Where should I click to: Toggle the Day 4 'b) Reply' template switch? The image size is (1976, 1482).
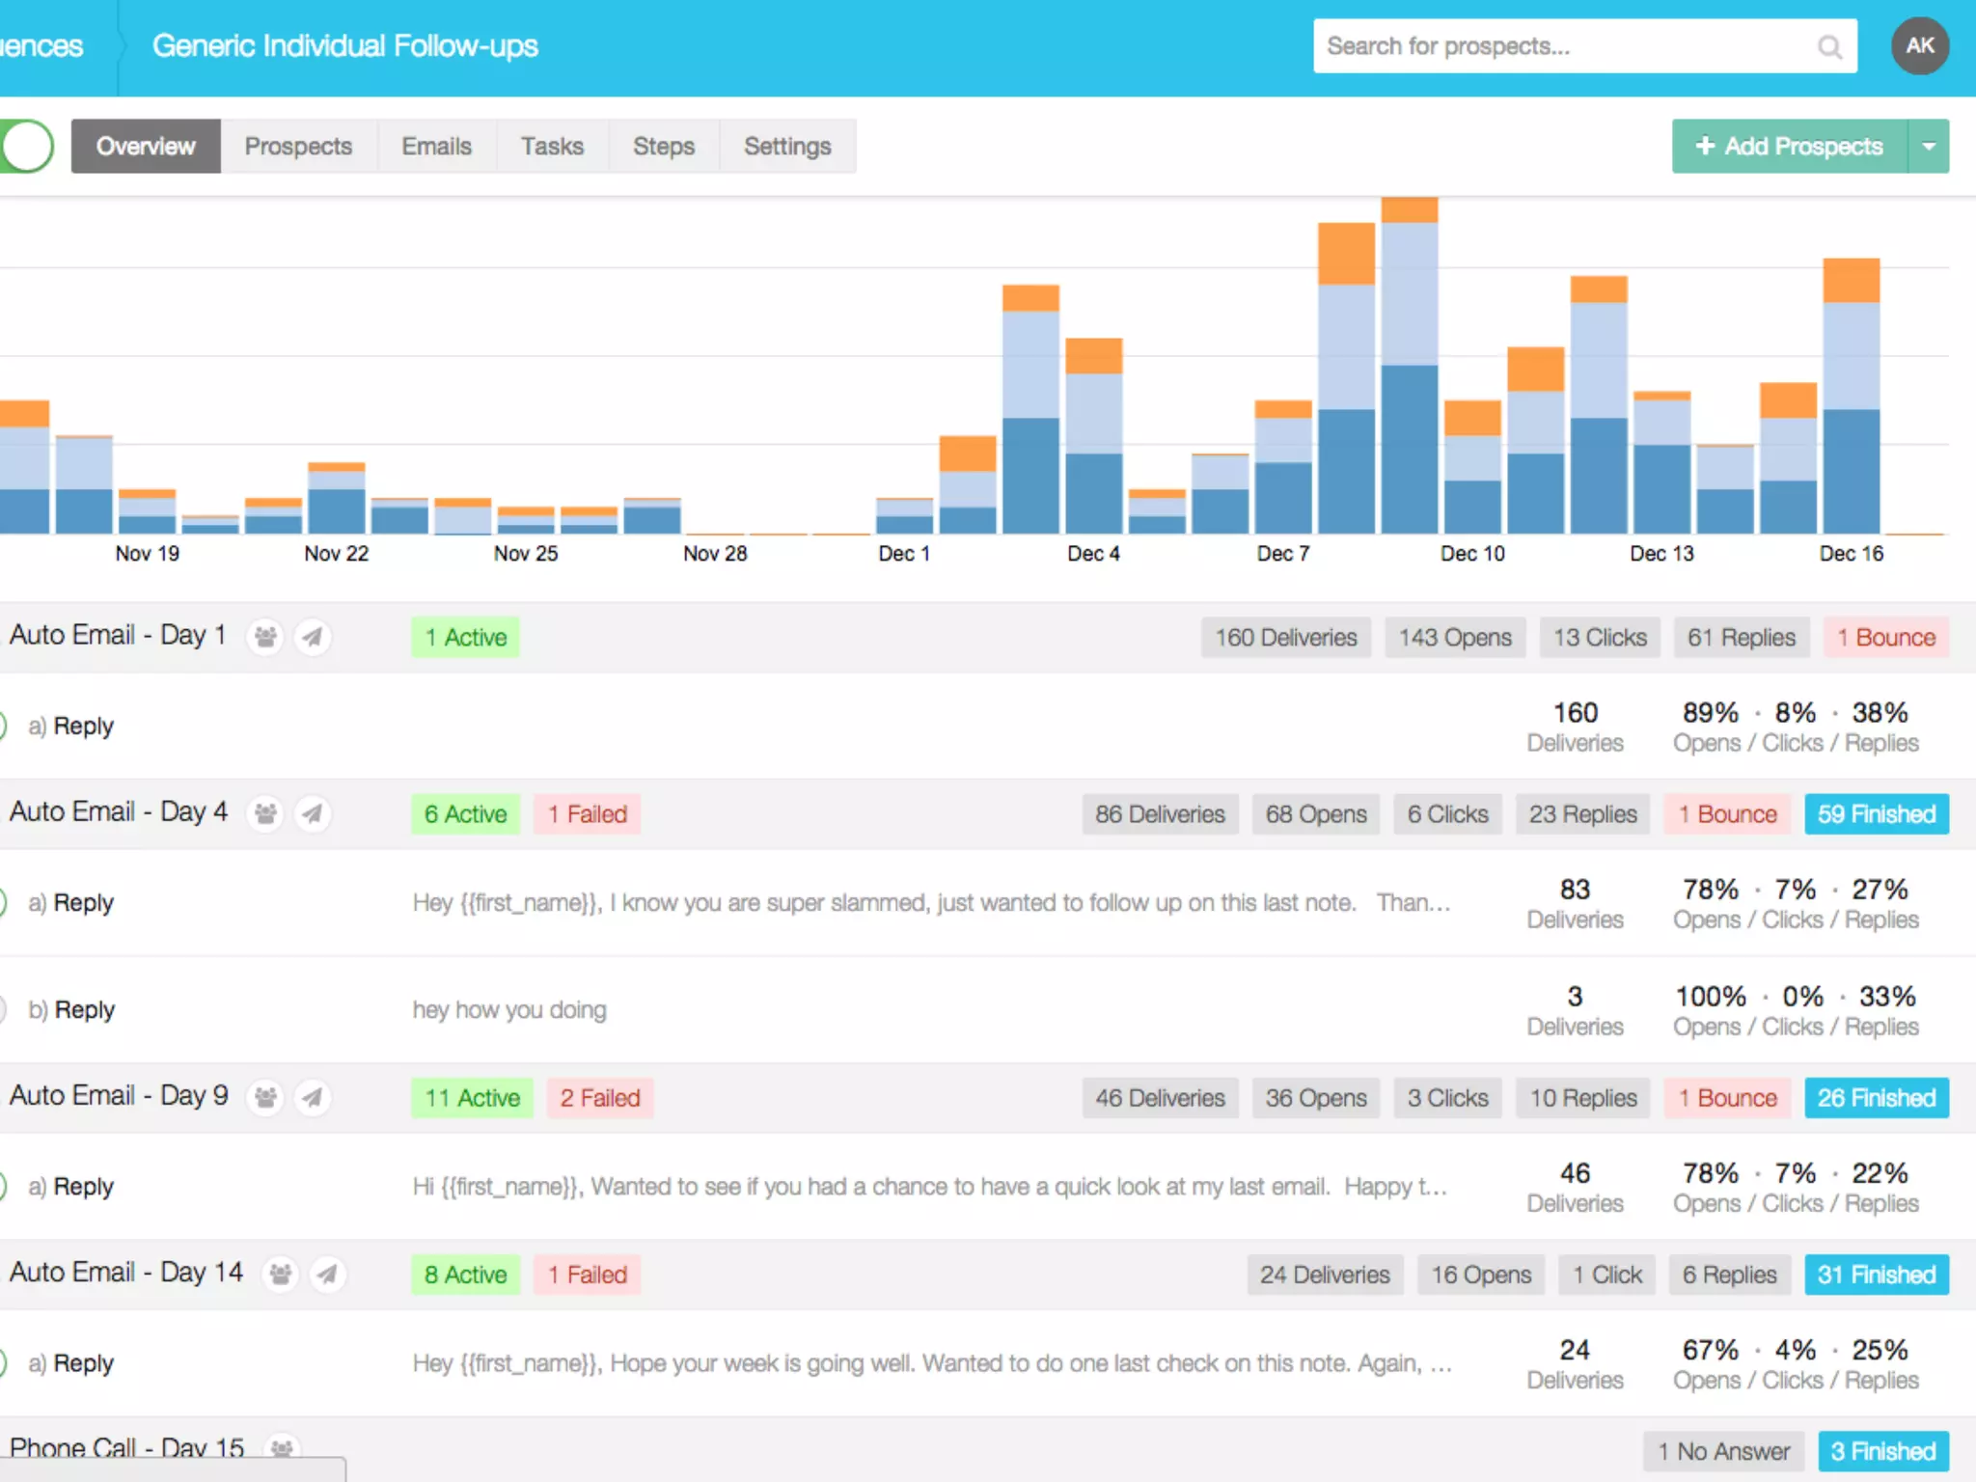pyautogui.click(x=3, y=1009)
